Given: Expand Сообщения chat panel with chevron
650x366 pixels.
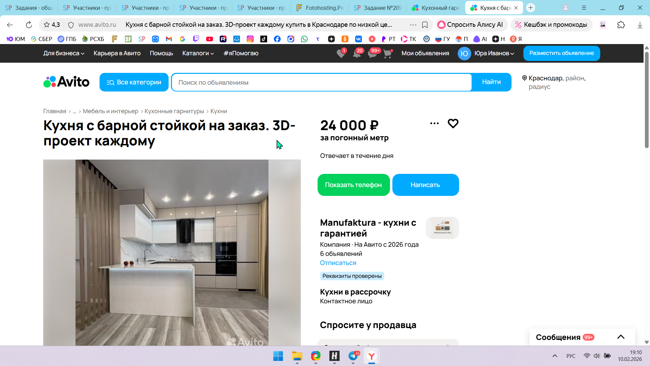Looking at the screenshot, I should (x=621, y=337).
